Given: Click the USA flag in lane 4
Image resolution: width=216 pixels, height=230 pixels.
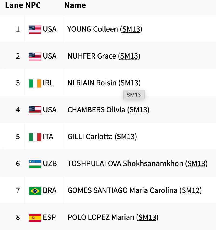Looking at the screenshot, I should (35, 110).
